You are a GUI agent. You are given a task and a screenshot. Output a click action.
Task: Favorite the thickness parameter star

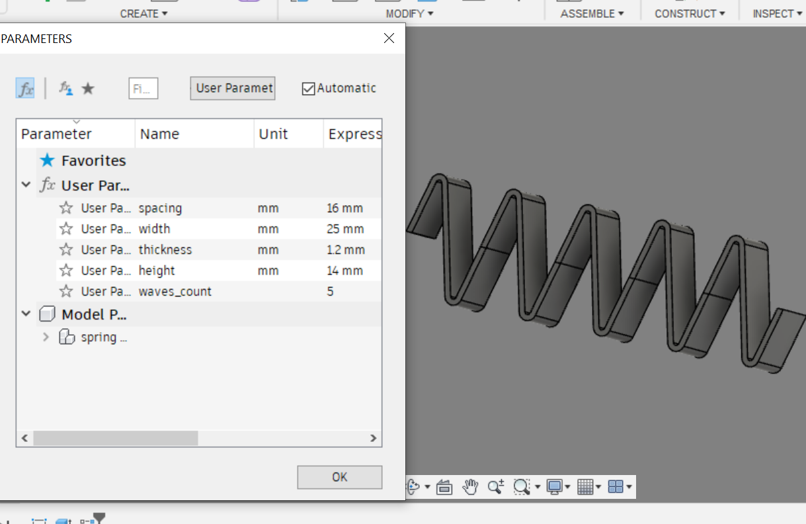pyautogui.click(x=66, y=249)
